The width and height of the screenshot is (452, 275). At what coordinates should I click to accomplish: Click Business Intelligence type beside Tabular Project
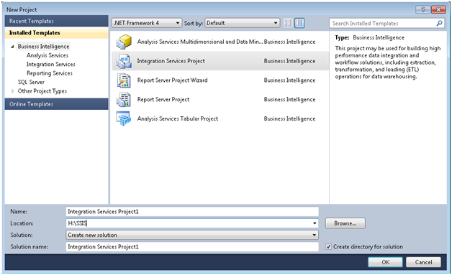[289, 118]
